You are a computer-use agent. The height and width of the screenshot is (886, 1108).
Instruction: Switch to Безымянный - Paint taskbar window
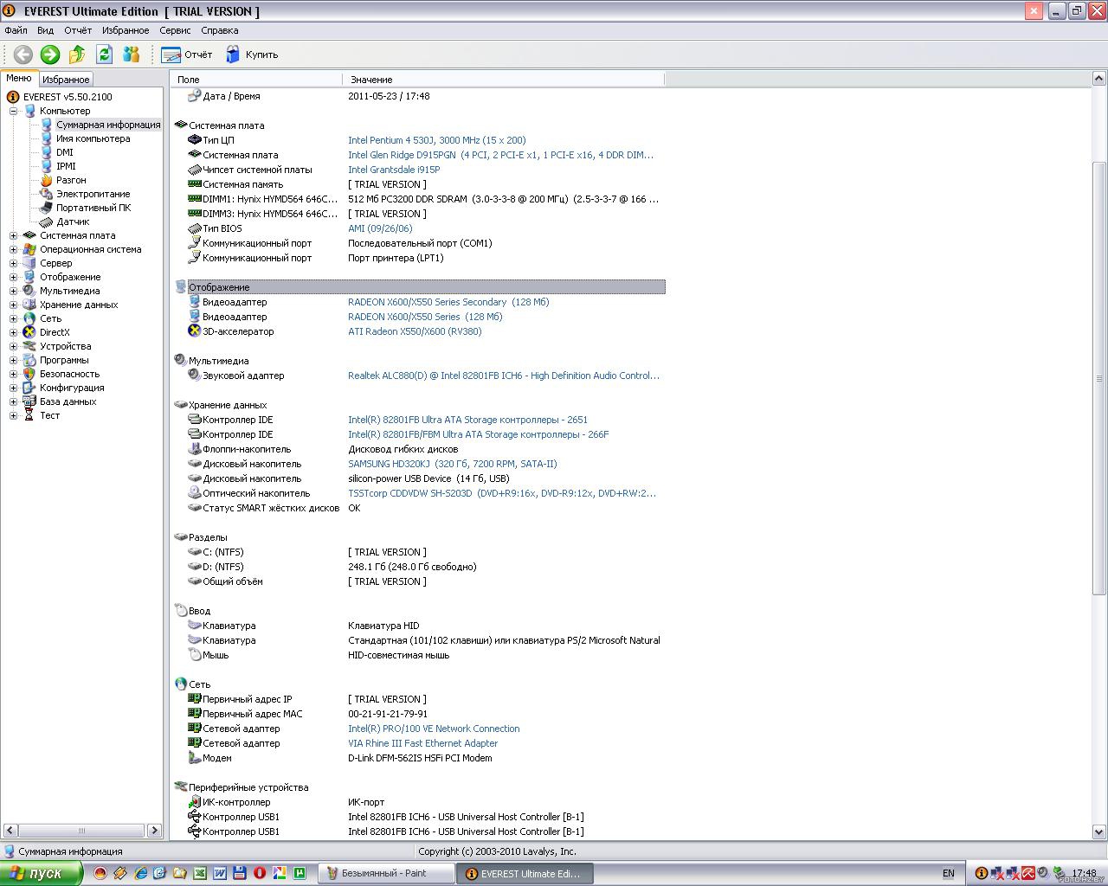click(x=386, y=873)
